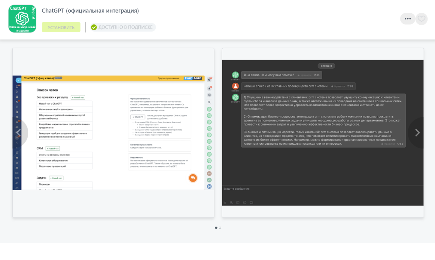The image size is (435, 260).
Task: Add app to favorites with heart icon
Action: [x=422, y=19]
